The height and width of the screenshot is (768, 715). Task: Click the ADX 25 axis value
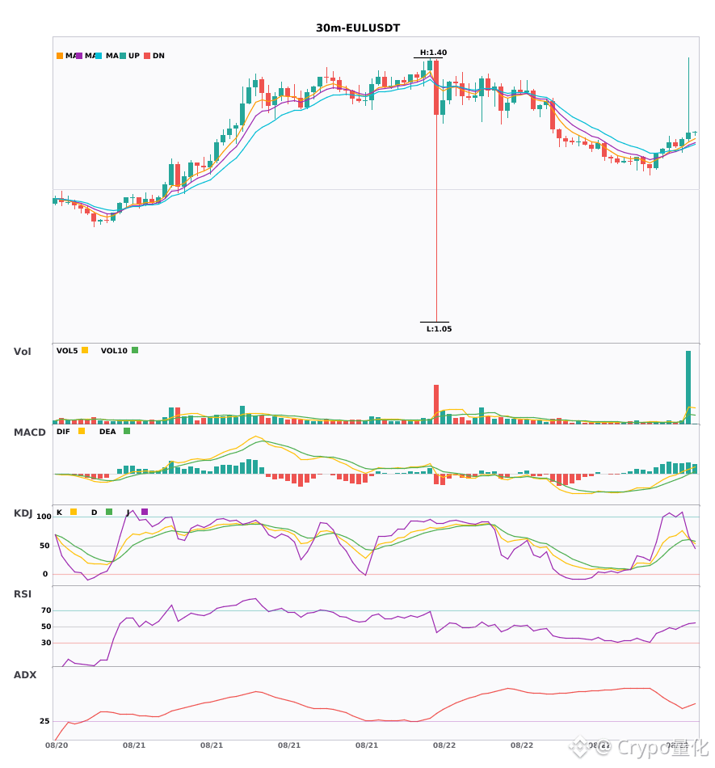pyautogui.click(x=44, y=721)
